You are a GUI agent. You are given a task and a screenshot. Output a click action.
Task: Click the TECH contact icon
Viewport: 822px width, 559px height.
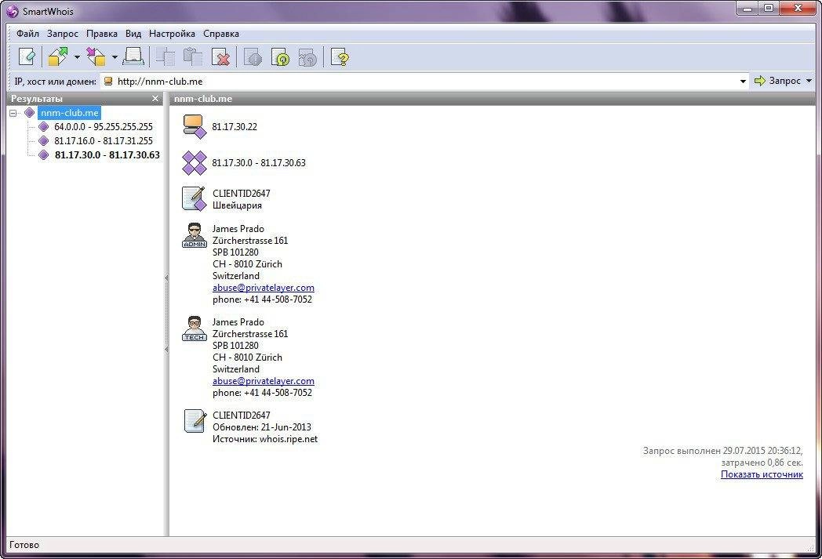click(194, 329)
